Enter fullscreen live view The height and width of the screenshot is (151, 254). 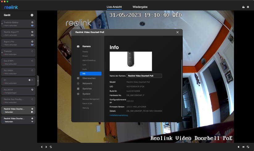[248, 147]
